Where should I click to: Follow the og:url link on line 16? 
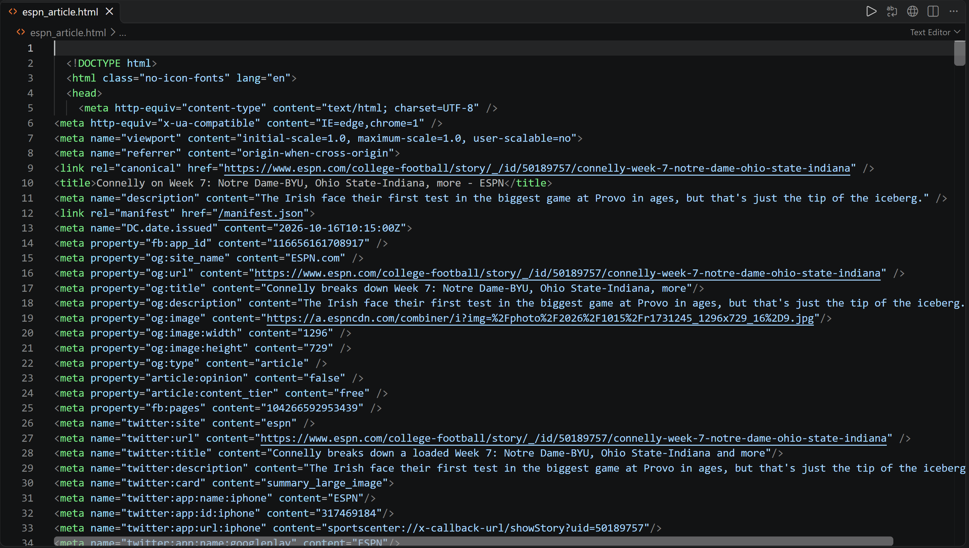567,273
